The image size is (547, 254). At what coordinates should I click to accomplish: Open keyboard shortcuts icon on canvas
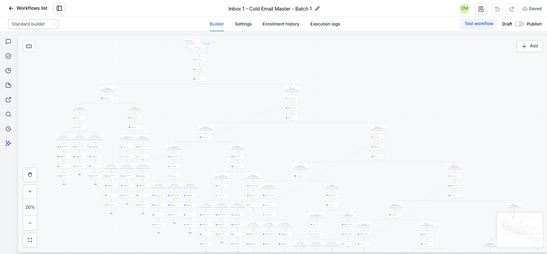[x=29, y=46]
